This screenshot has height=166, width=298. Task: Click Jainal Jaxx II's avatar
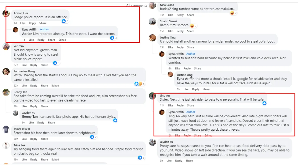(6, 129)
